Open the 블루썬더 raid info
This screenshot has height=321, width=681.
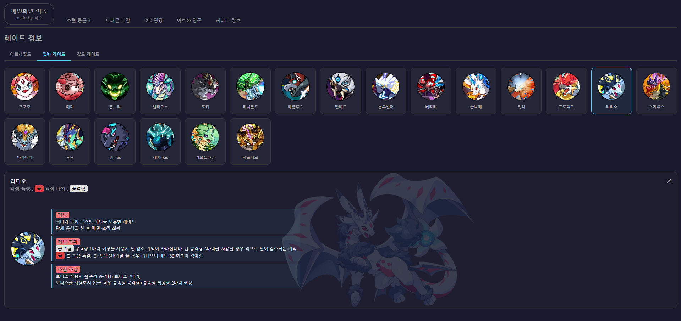(x=386, y=91)
